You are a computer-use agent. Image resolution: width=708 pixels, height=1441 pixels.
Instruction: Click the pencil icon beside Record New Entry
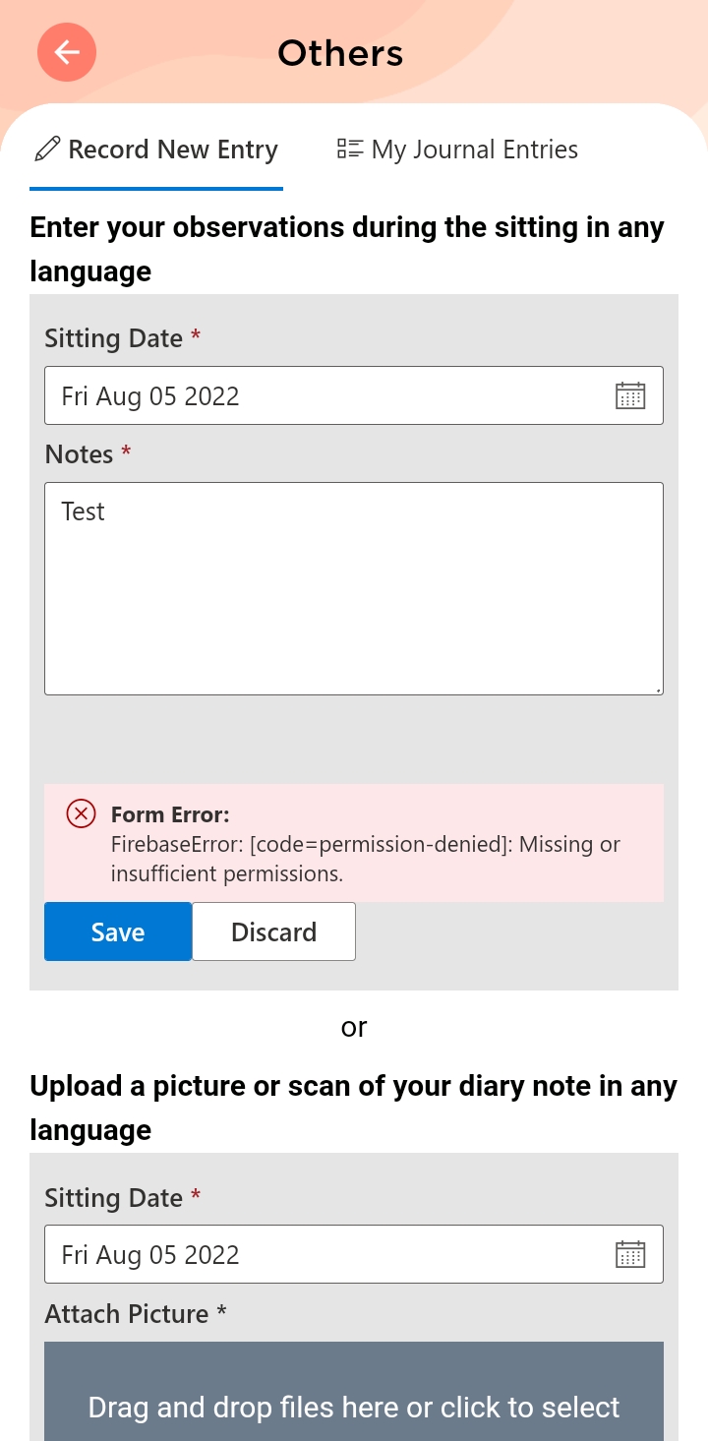click(x=46, y=150)
